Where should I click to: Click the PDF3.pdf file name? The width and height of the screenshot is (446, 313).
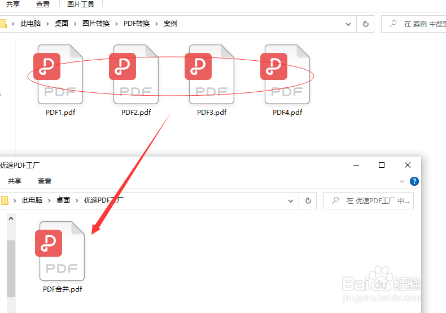(x=212, y=112)
